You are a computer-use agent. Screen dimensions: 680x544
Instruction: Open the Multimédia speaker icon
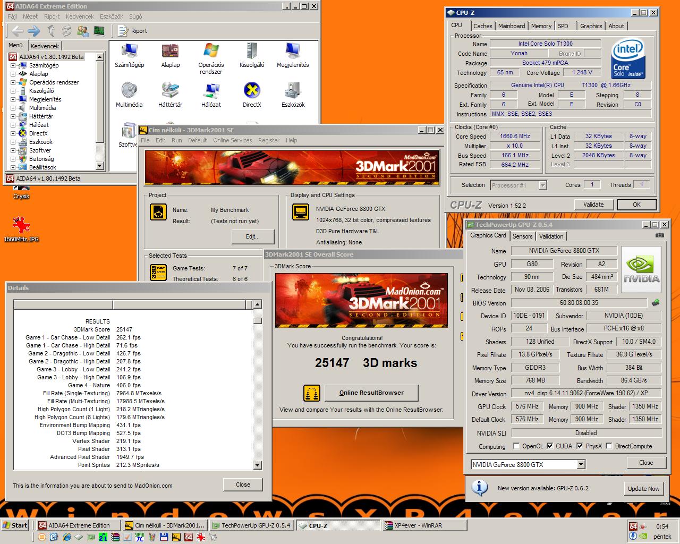[x=129, y=90]
